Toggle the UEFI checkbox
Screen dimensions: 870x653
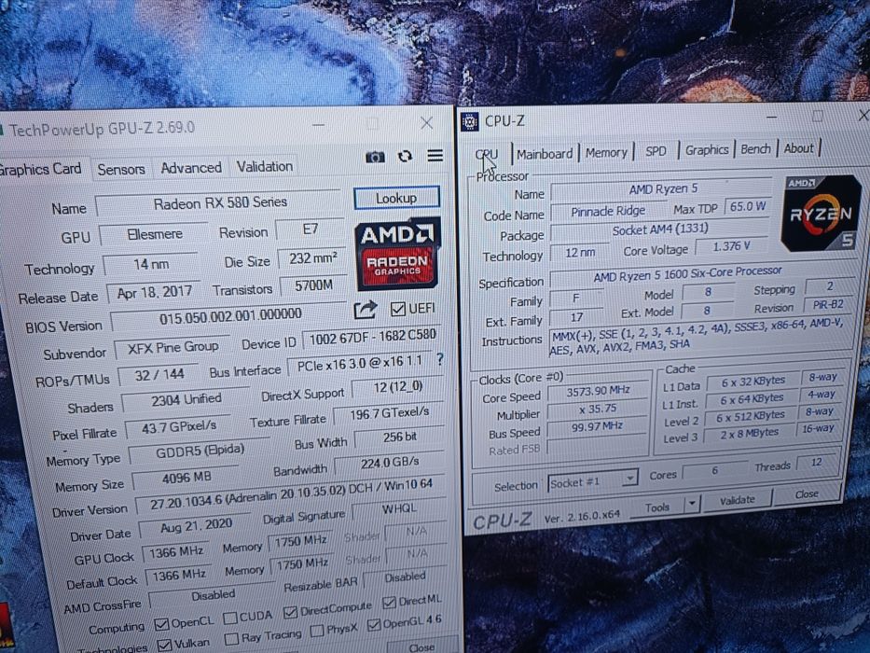click(x=398, y=309)
